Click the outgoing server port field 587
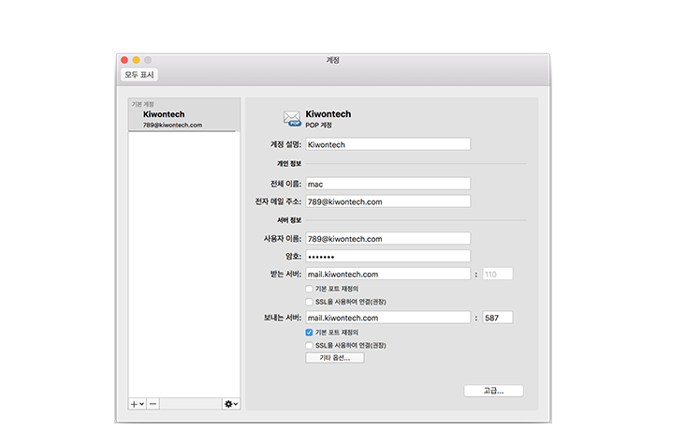 pyautogui.click(x=497, y=318)
